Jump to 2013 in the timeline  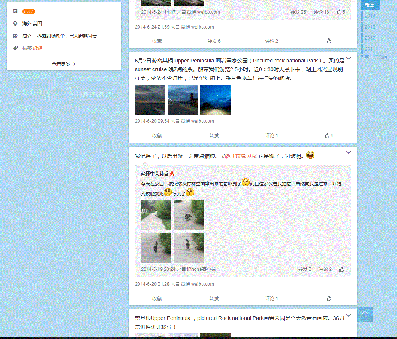[x=370, y=27]
